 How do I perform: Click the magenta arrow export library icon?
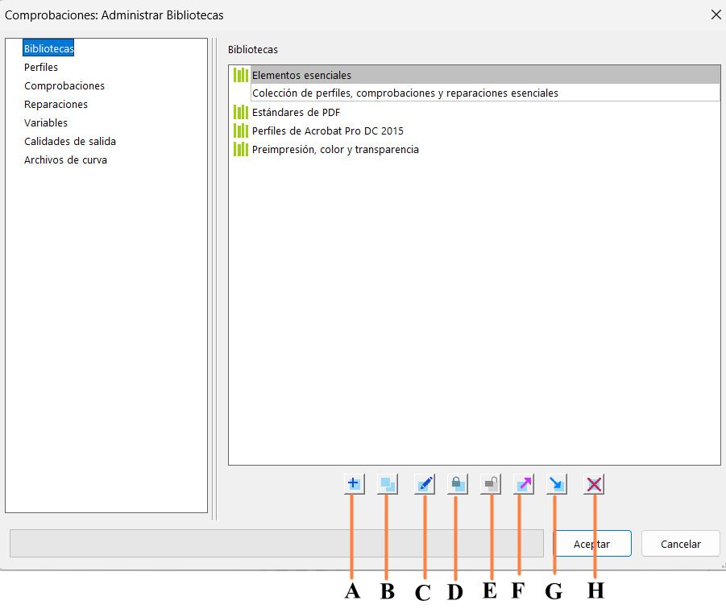pos(524,484)
